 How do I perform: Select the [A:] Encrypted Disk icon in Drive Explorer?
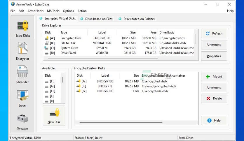tap(47, 38)
